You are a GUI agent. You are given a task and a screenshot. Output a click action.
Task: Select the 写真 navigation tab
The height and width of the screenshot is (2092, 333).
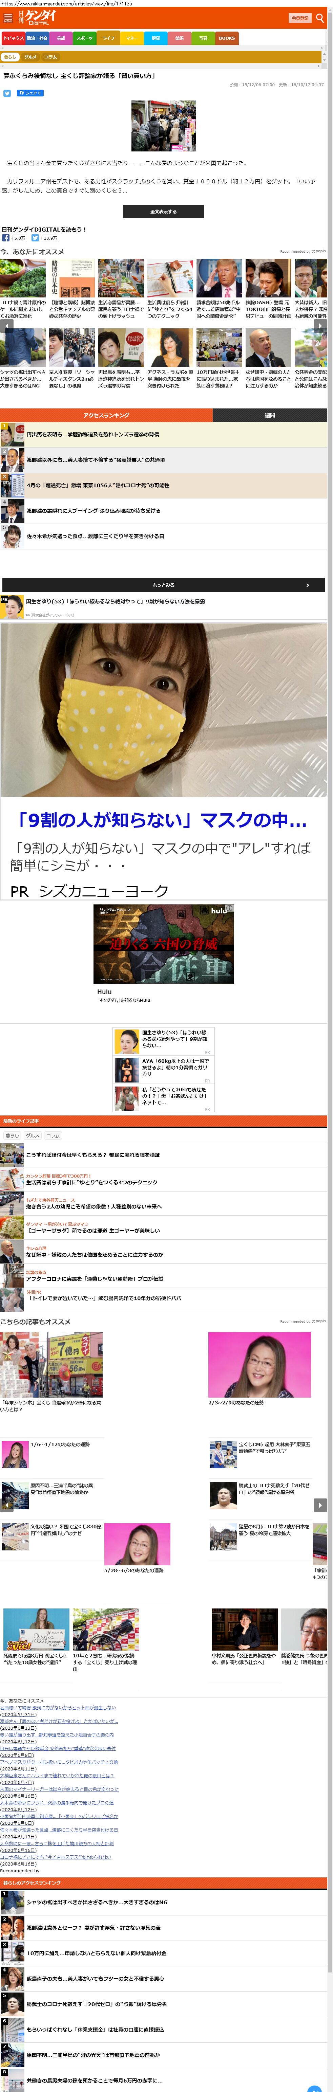click(x=203, y=38)
